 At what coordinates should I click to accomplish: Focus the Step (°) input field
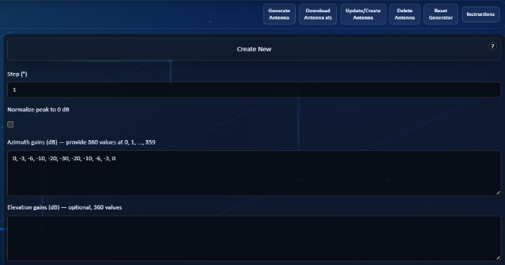(254, 90)
